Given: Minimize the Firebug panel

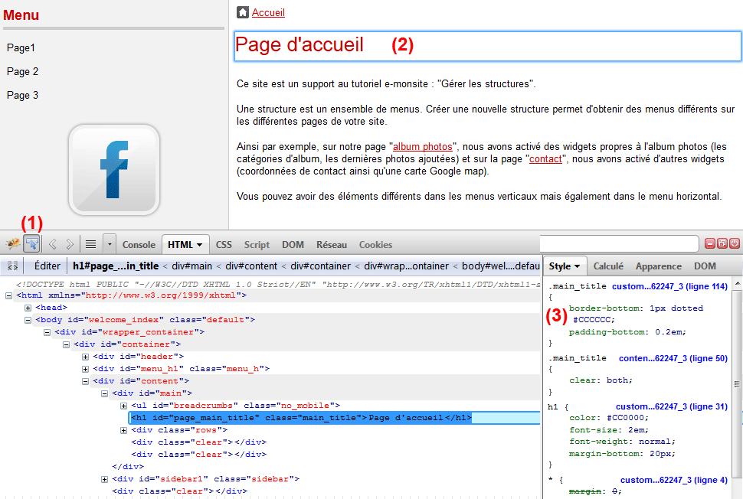Looking at the screenshot, I should (710, 243).
